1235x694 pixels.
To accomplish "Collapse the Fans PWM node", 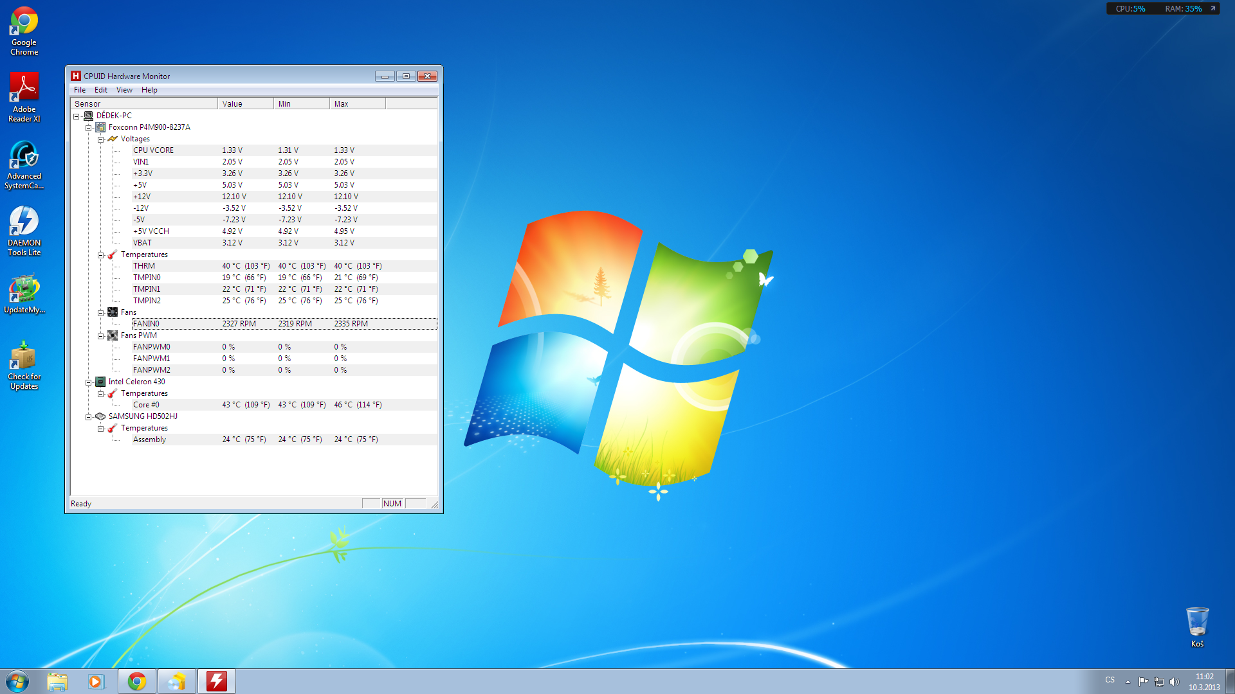I will point(100,336).
